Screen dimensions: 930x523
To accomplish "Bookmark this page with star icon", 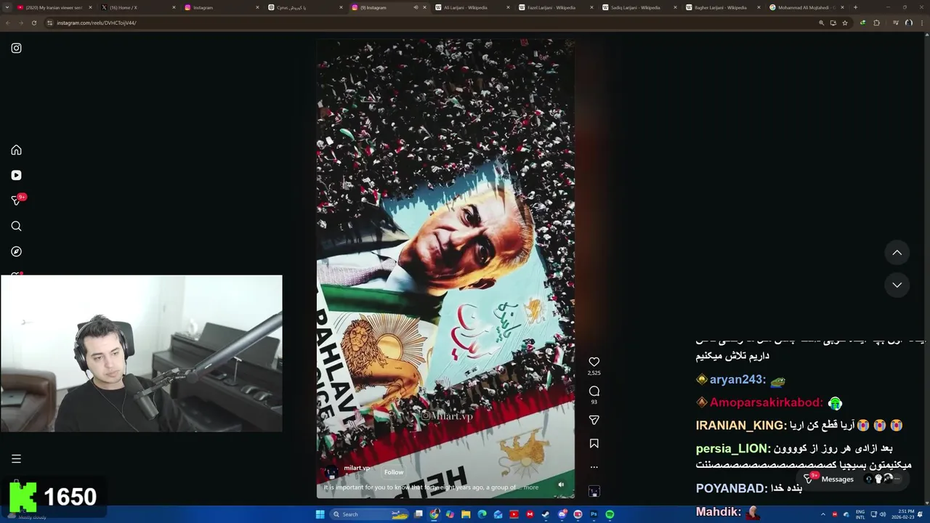I will (x=844, y=23).
